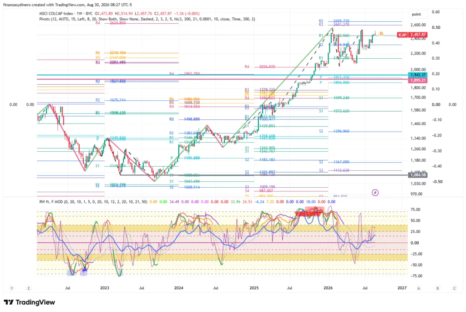Click the blue indicator value 18.00

pyautogui.click(x=310, y=202)
